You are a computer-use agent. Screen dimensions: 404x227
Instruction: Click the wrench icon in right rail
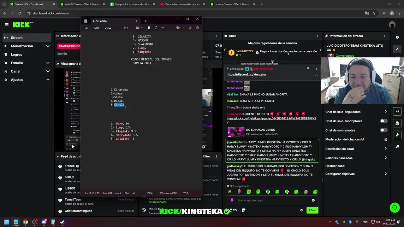click(397, 135)
